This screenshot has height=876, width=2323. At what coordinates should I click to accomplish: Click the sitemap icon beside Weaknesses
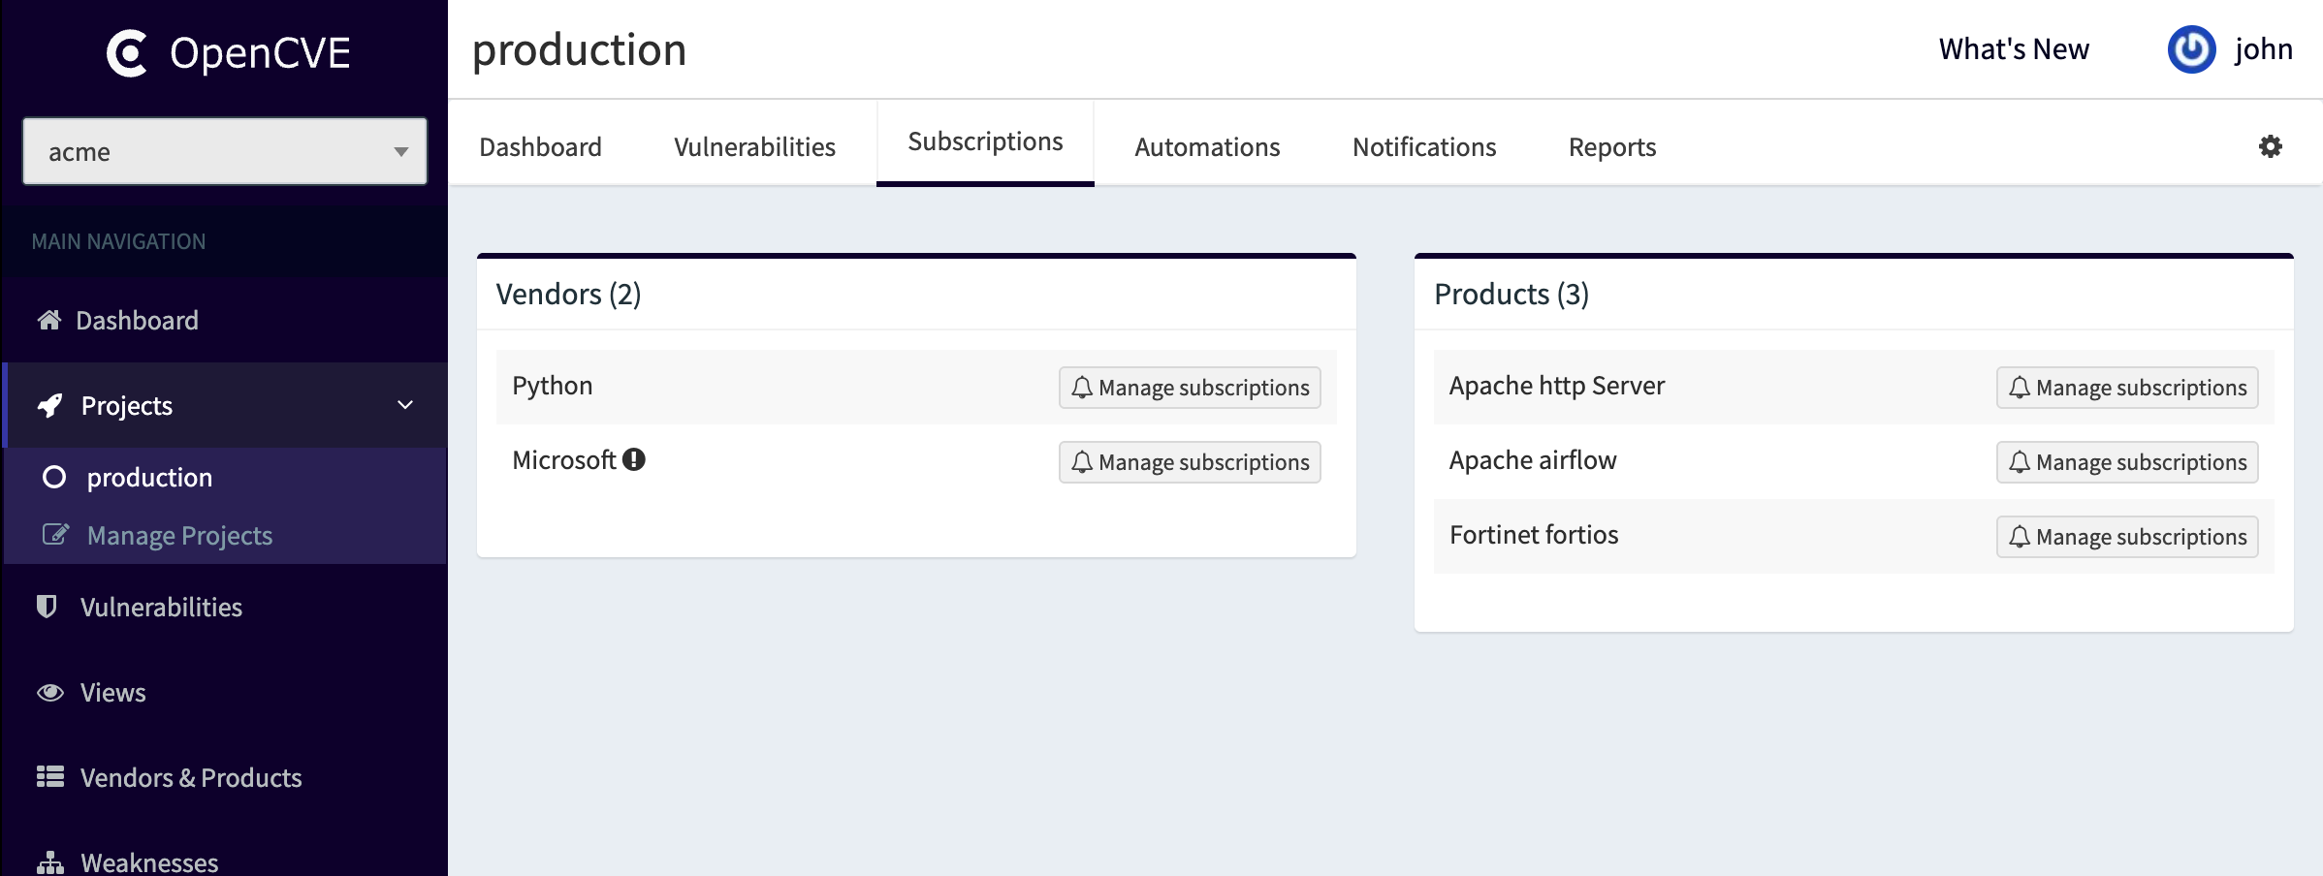(50, 861)
